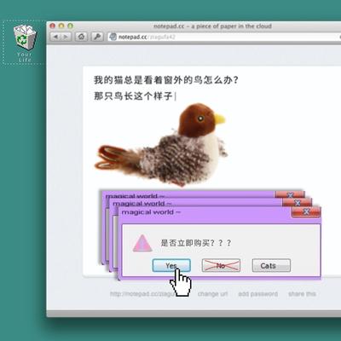Close the rearmost magical world popup
341x341 pixels.
click(x=290, y=195)
